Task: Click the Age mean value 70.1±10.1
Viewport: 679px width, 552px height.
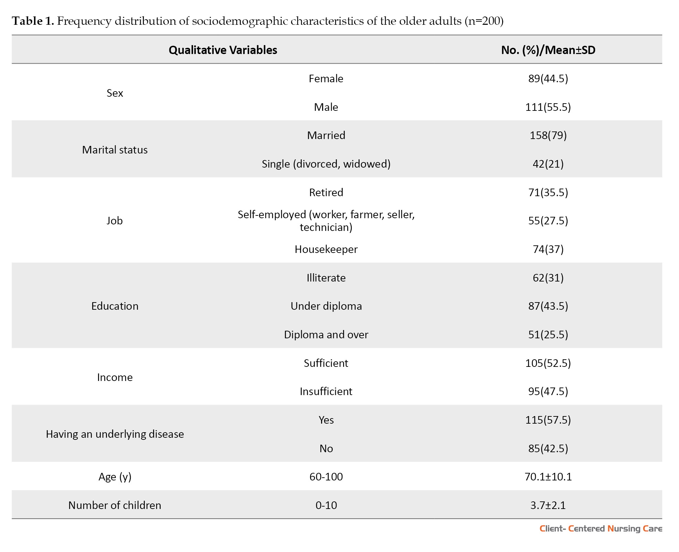Action: coord(548,477)
